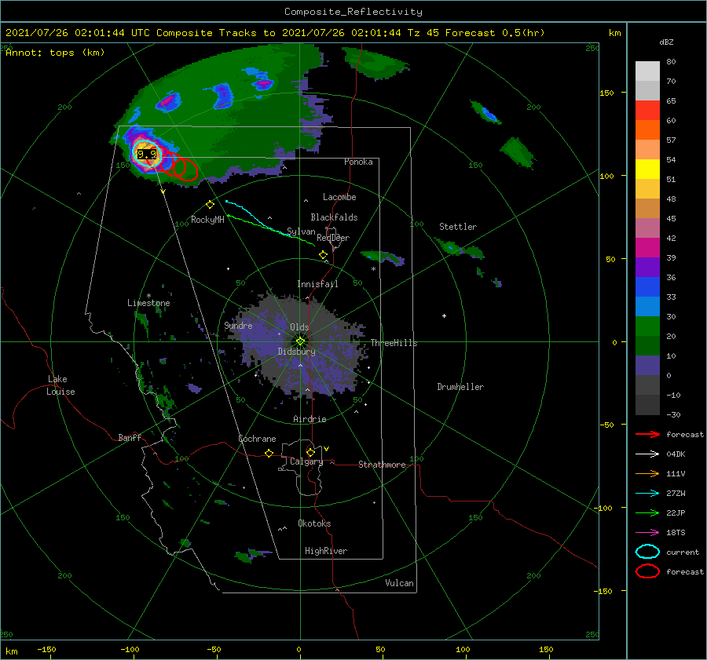This screenshot has height=660, width=707.
Task: Click the HighRiver city label
Action: tap(326, 551)
